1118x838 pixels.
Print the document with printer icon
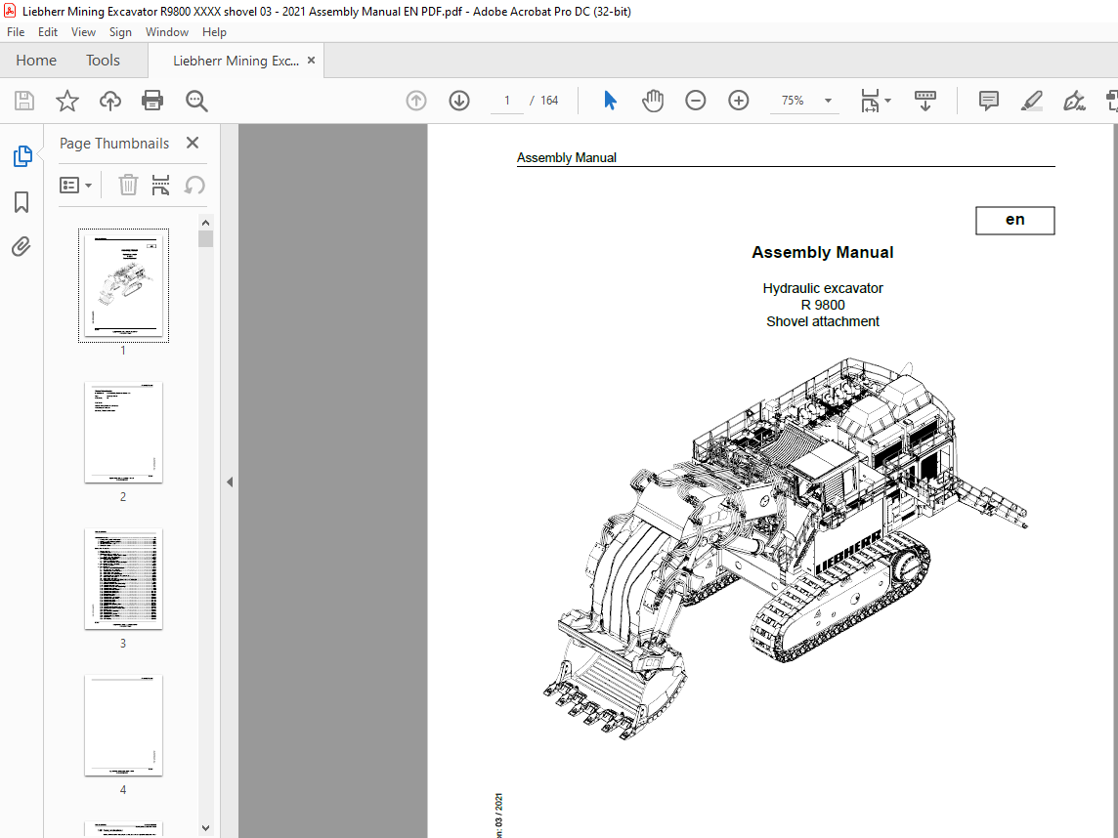[x=152, y=101]
